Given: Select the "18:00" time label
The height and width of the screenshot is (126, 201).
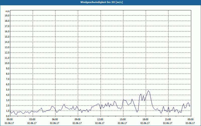Looking at the screenshot, I should [146, 119].
